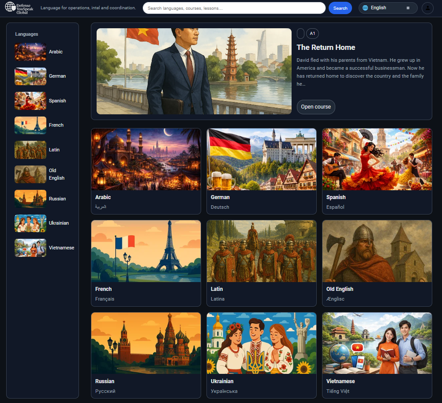The width and height of the screenshot is (442, 403).
Task: Open the English language selector dropdown
Action: point(388,8)
